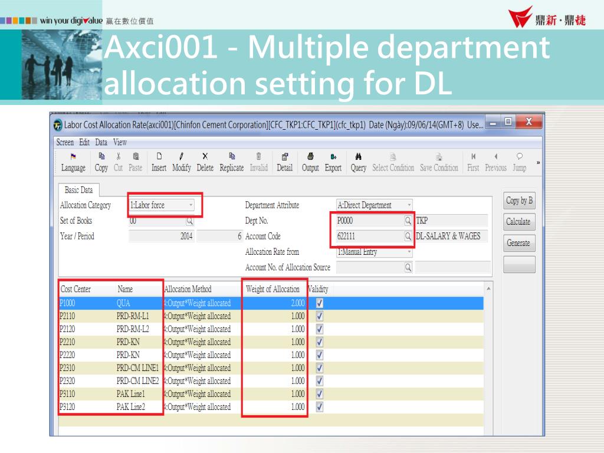The image size is (604, 453).
Task: Select the PAK Line2 name cell
Action: (x=131, y=407)
